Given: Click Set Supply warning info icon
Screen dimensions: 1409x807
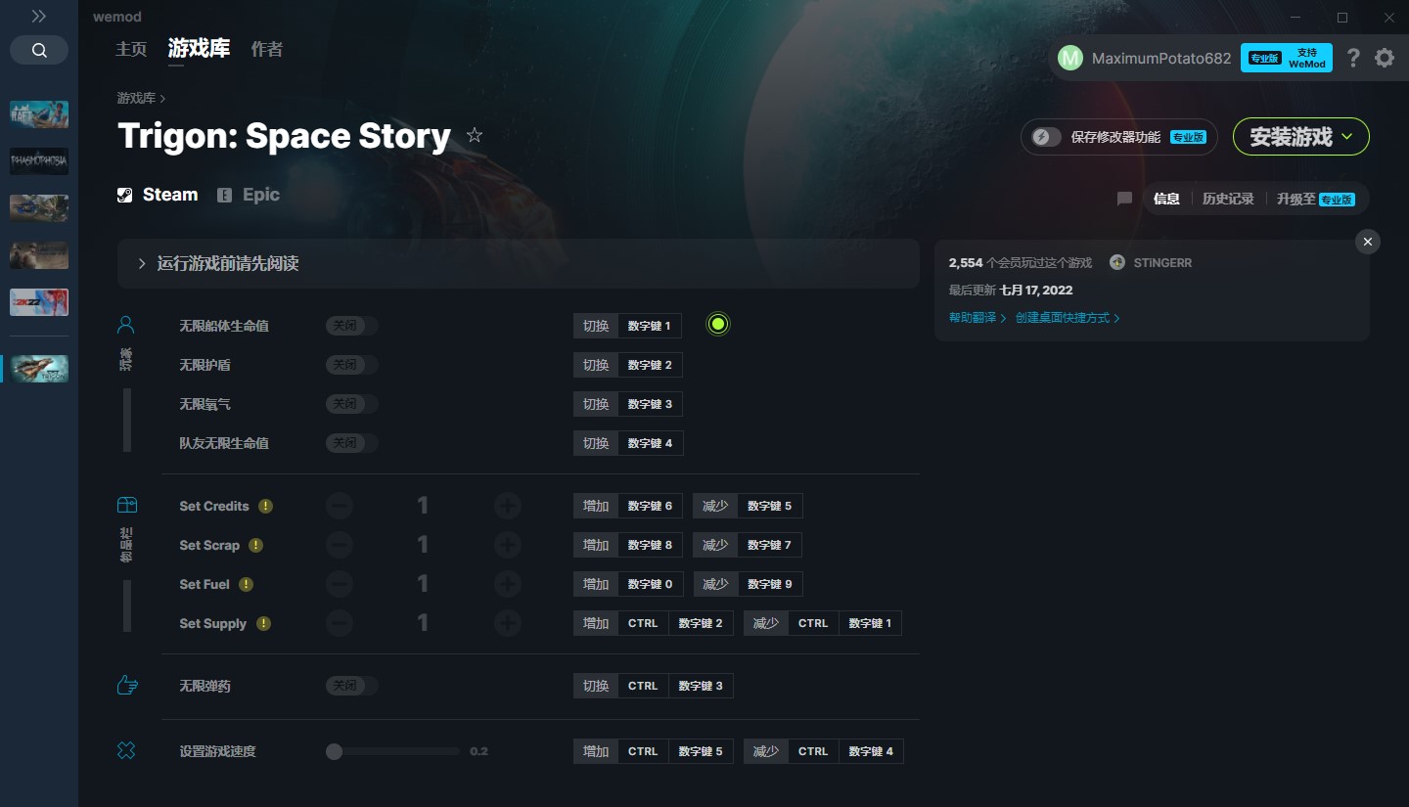Looking at the screenshot, I should pyautogui.click(x=264, y=623).
